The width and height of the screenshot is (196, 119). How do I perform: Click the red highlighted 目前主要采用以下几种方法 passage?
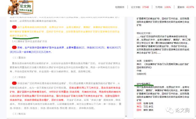pos(65,94)
